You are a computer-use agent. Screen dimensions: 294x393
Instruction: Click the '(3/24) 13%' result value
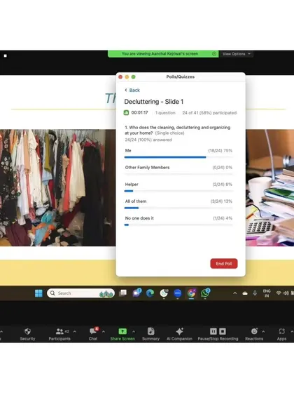click(x=221, y=201)
